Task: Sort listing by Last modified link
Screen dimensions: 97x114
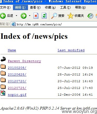Action: point(71,50)
